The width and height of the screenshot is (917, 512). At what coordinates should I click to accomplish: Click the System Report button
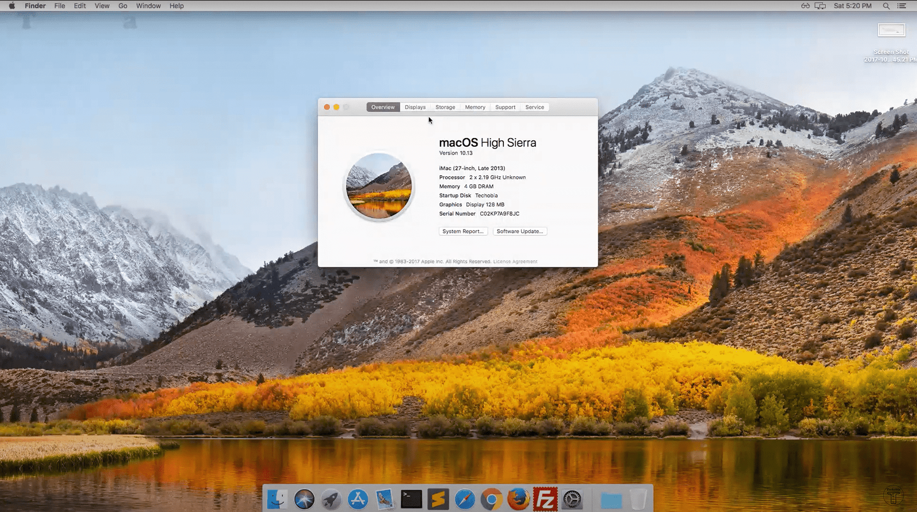click(x=463, y=231)
